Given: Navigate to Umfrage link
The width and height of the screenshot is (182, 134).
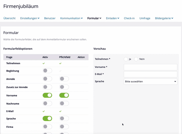Looking at the screenshot, I should pyautogui.click(x=145, y=18).
